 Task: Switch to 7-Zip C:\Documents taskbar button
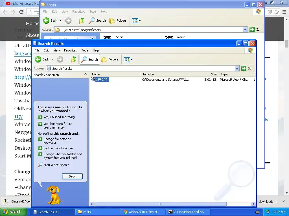click(x=188, y=212)
